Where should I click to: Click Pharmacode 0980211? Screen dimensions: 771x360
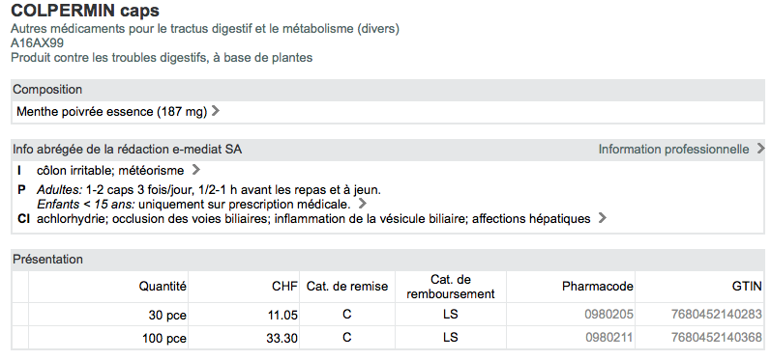[608, 338]
